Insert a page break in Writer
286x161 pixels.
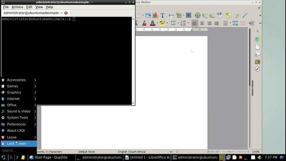pyautogui.click(x=172, y=15)
